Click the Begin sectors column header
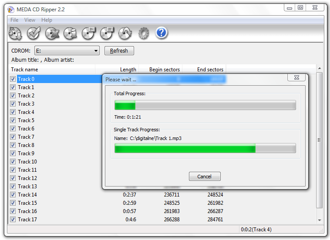This screenshot has height=240, width=330. (160, 70)
